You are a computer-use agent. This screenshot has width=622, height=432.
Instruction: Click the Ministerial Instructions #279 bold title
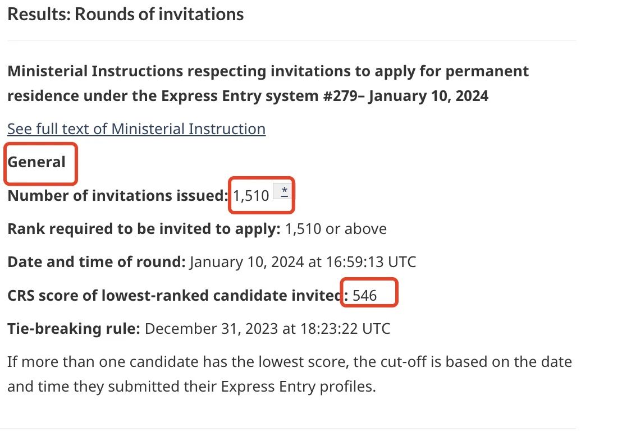tap(268, 84)
